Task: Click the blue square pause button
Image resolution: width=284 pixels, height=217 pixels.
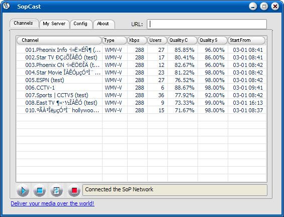Action: tap(40, 190)
